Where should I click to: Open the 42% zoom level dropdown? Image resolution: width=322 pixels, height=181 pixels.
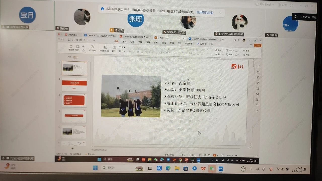pyautogui.click(x=230, y=156)
